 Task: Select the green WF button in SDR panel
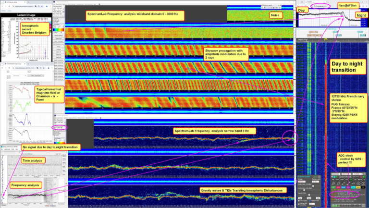[x=333, y=187]
